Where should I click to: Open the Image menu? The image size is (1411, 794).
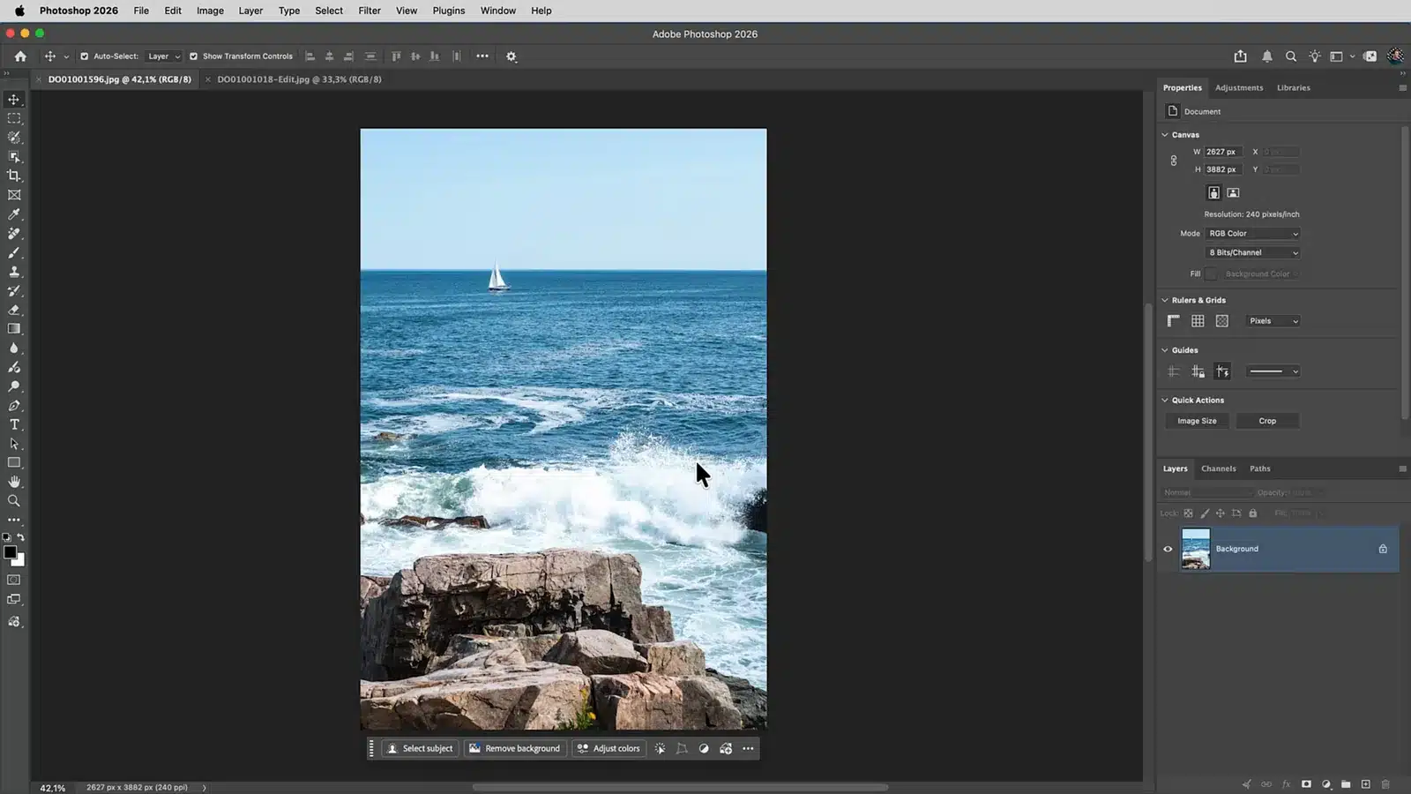pos(210,11)
